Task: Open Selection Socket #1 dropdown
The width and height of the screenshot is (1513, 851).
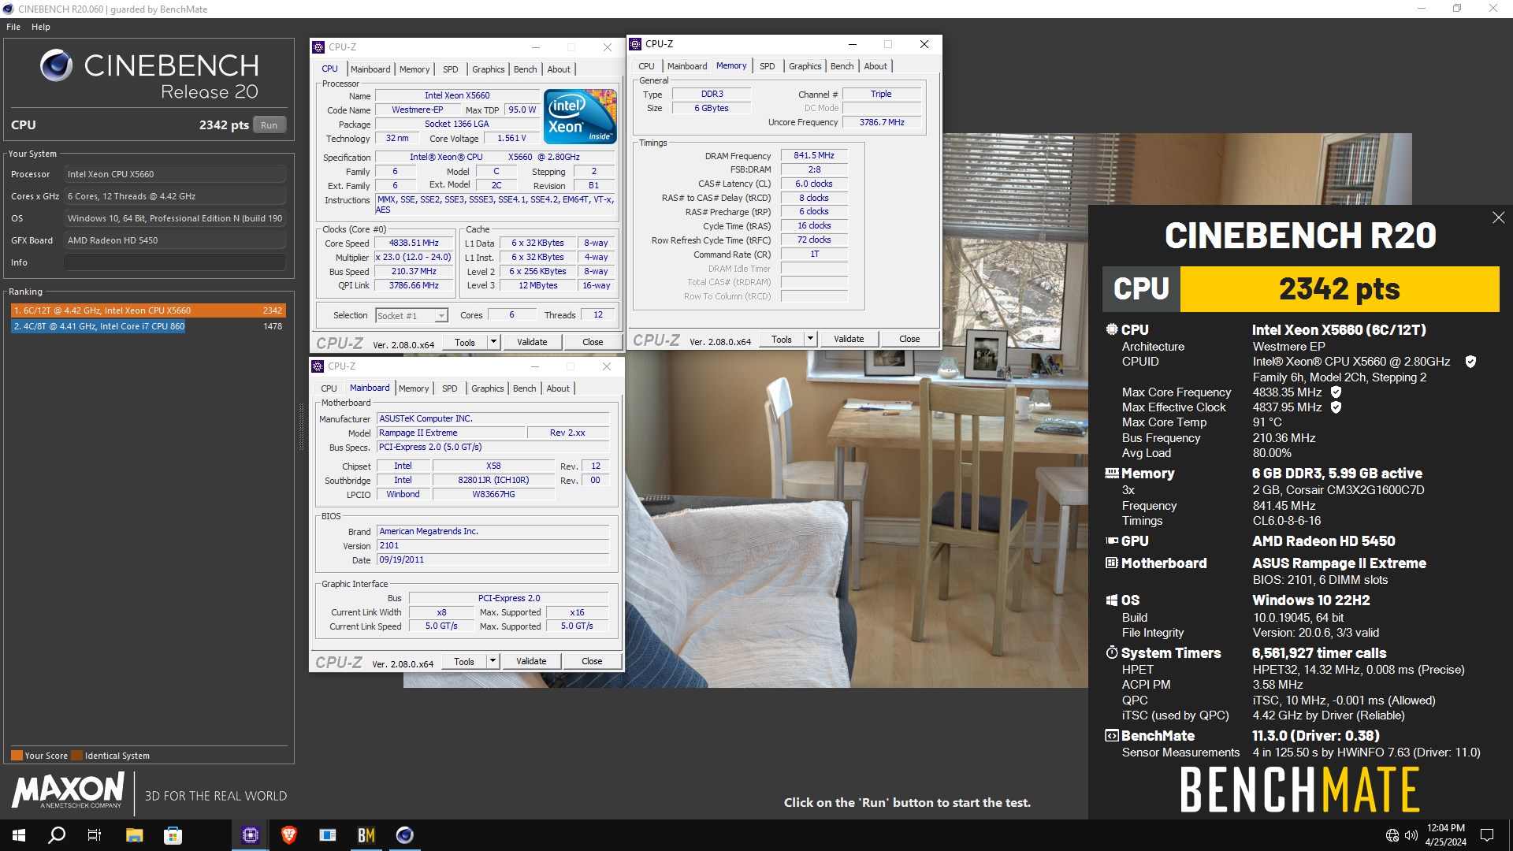Action: [x=441, y=316]
